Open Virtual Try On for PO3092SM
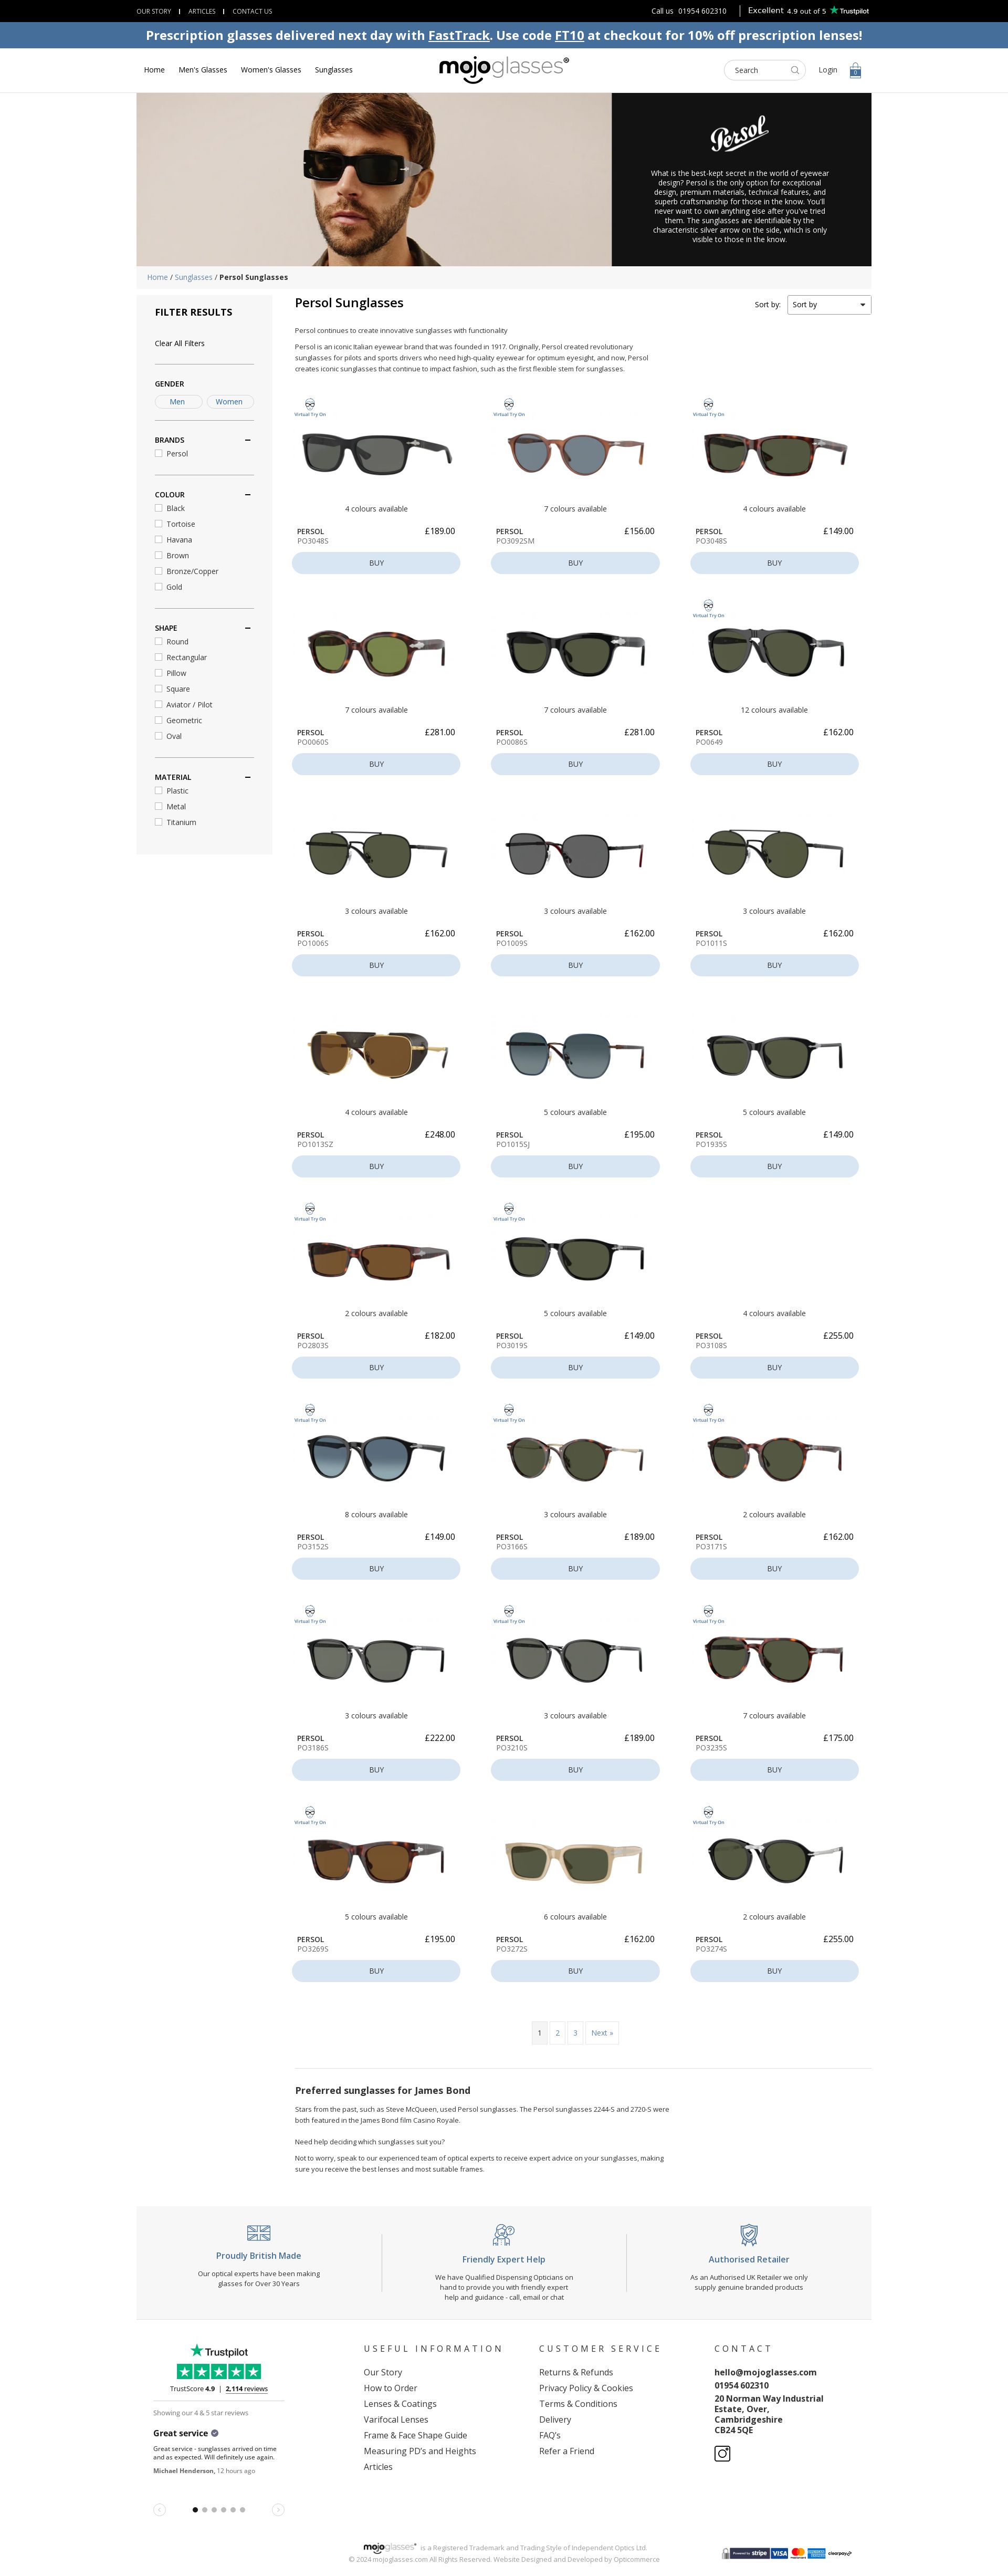1008x2576 pixels. (509, 407)
